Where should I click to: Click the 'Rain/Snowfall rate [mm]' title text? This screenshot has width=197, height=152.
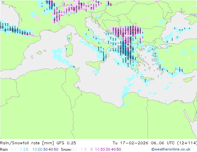tap(27, 143)
